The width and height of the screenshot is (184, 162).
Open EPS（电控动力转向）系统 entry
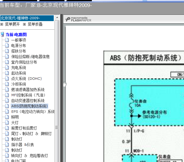[x=33, y=112]
